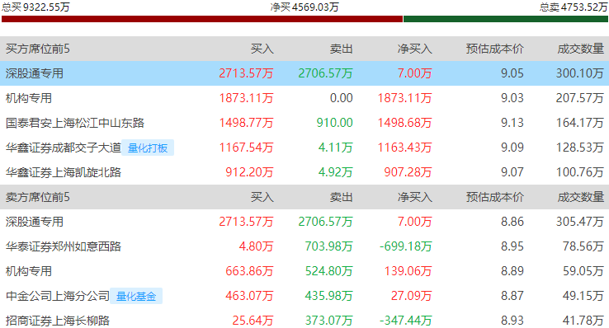Click the green total-sell bar segment

[506, 19]
